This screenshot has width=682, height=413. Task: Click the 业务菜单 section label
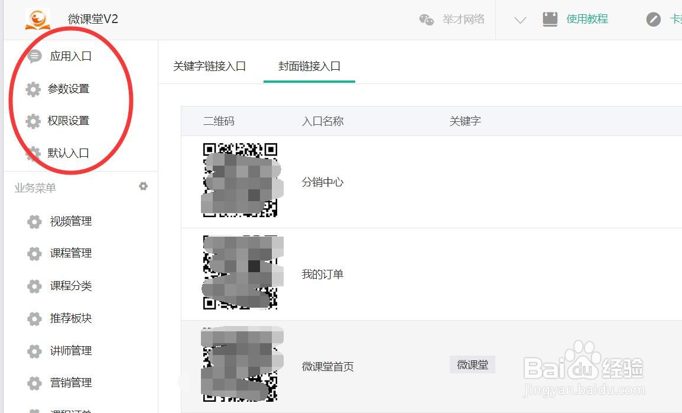[x=35, y=188]
